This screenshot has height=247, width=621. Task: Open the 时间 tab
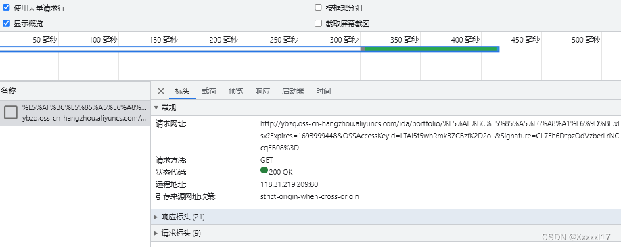point(323,91)
